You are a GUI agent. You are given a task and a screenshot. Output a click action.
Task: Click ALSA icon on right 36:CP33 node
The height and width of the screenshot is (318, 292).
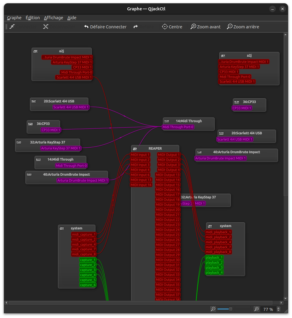pyautogui.click(x=237, y=102)
